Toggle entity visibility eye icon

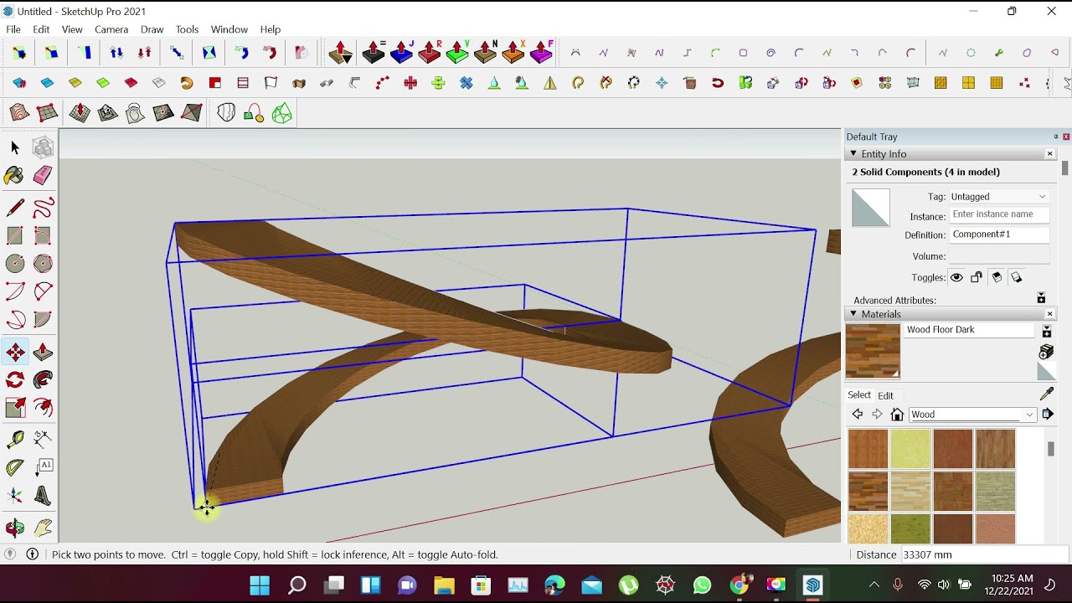click(x=956, y=277)
